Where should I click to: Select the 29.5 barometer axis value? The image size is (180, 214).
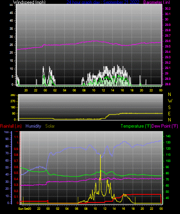click(x=168, y=47)
